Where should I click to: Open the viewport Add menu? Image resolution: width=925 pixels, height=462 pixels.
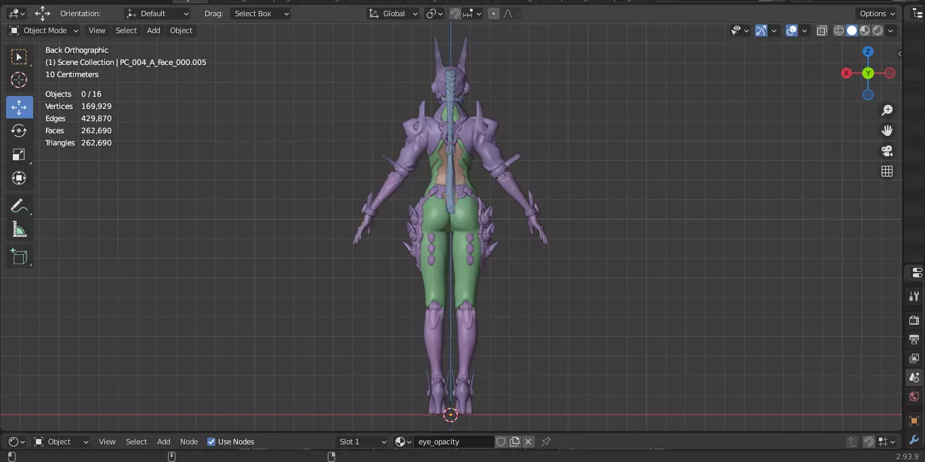pos(154,30)
